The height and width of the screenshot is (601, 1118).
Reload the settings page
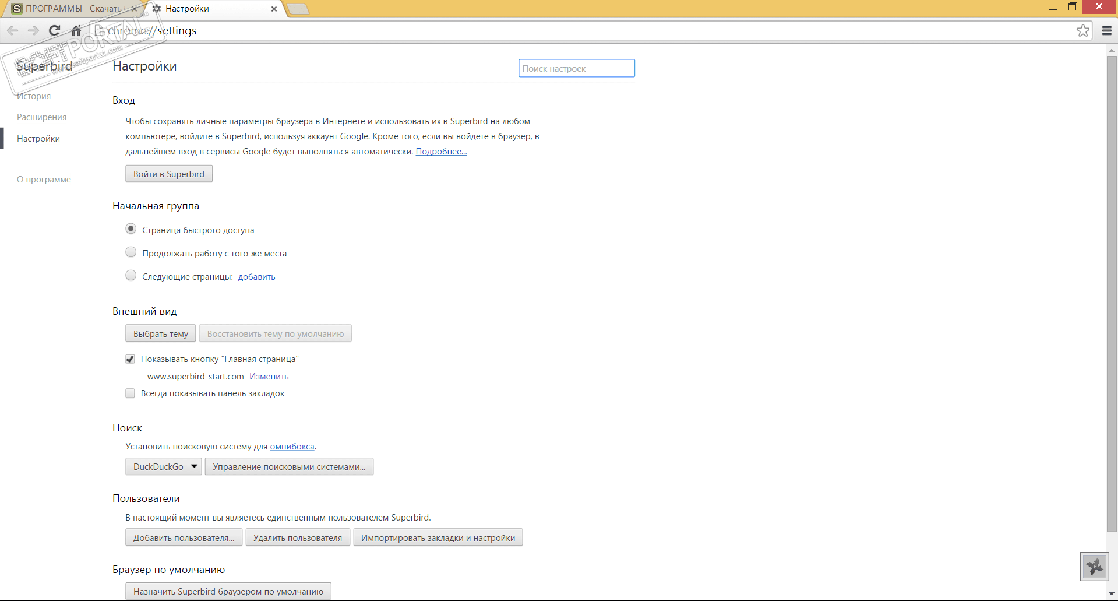pos(54,30)
